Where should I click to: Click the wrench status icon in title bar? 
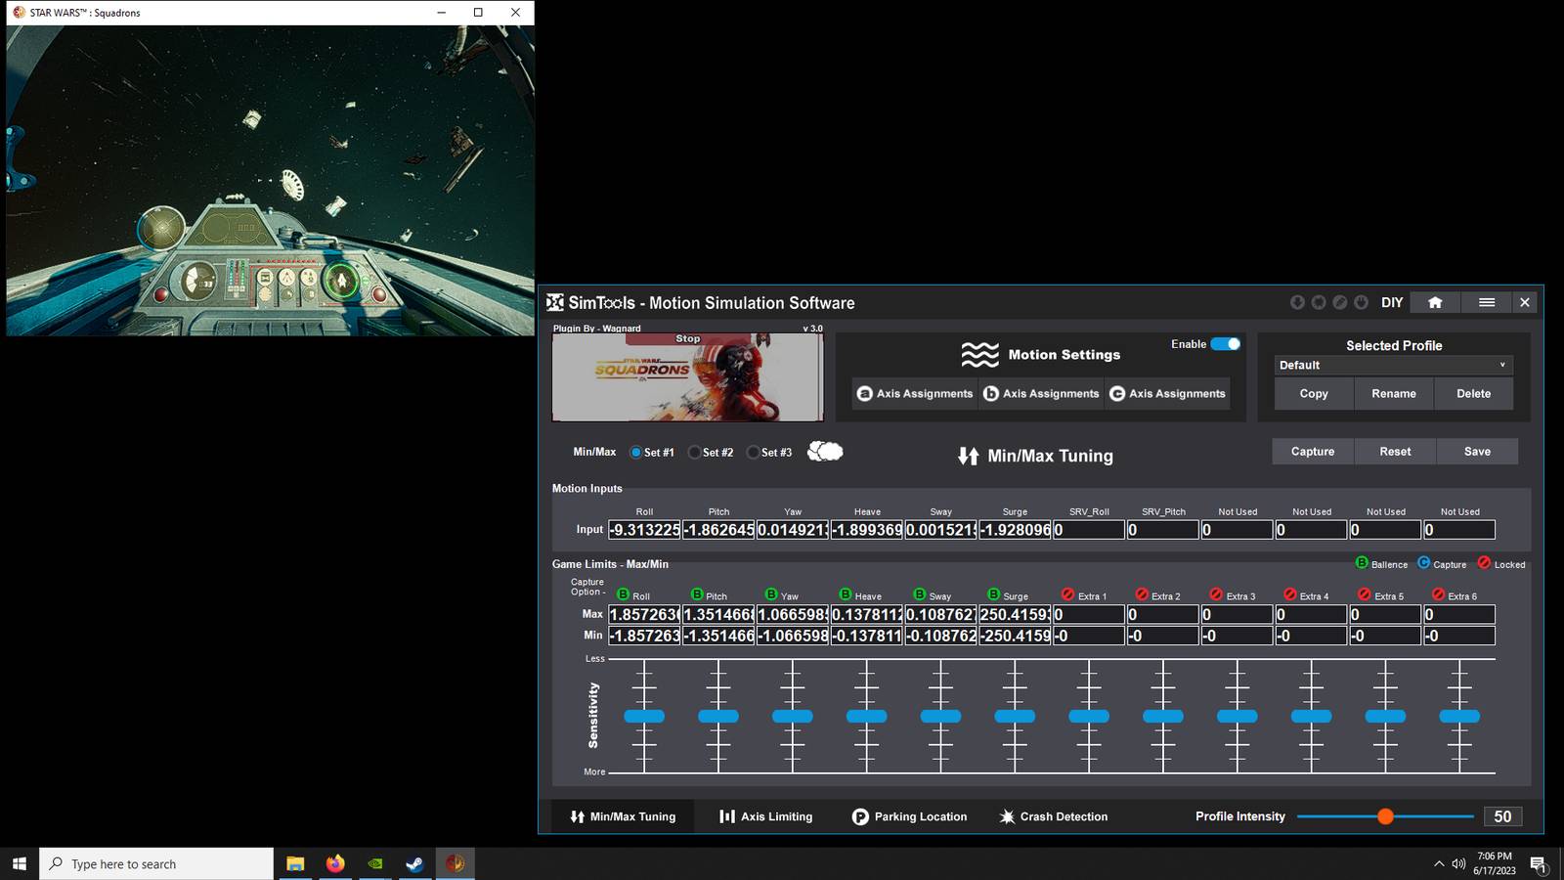1340,302
